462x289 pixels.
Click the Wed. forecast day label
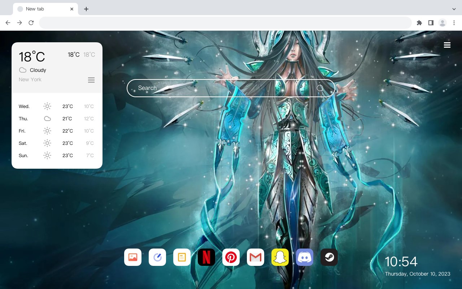24,106
